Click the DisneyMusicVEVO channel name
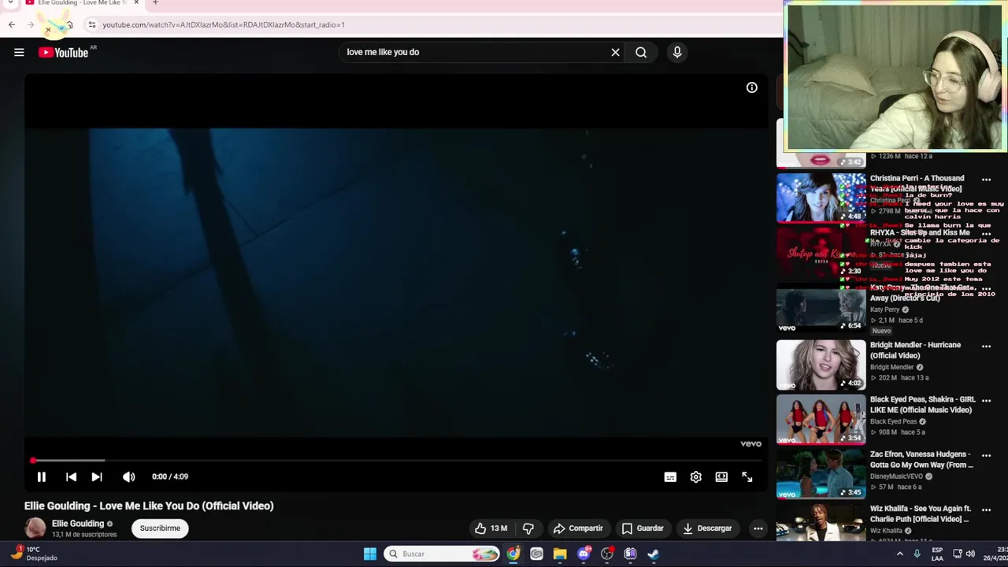Image resolution: width=1008 pixels, height=567 pixels. click(x=896, y=476)
